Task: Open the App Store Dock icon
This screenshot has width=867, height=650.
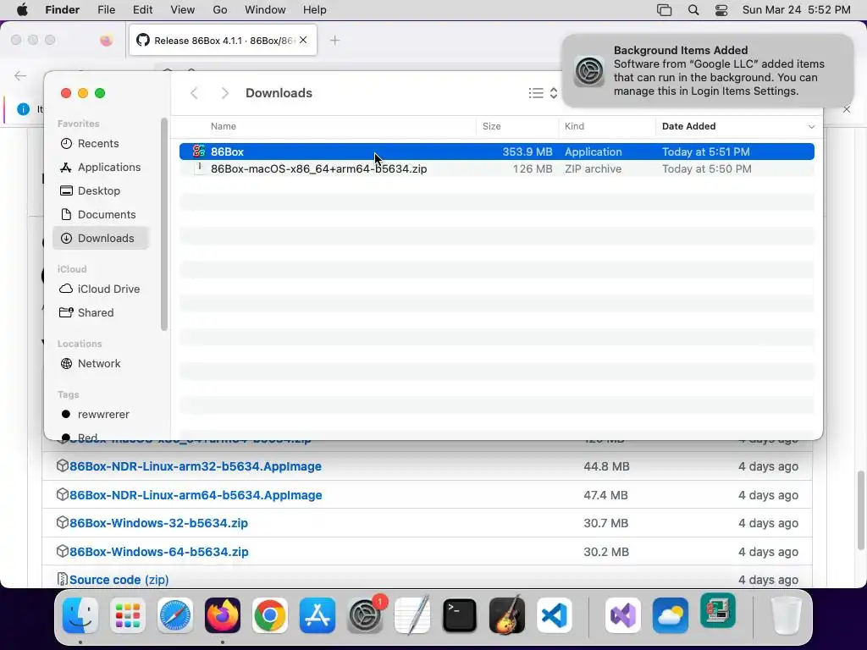Action: tap(318, 615)
